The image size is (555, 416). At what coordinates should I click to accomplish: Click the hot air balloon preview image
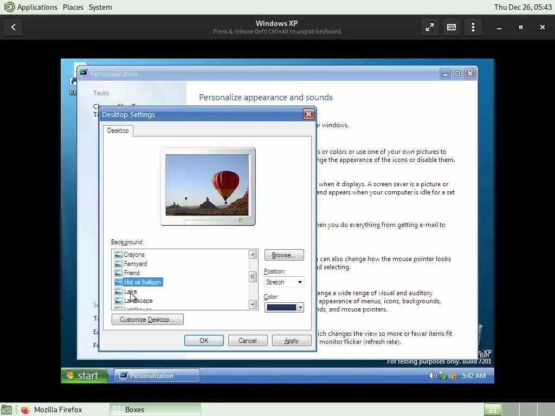click(207, 185)
